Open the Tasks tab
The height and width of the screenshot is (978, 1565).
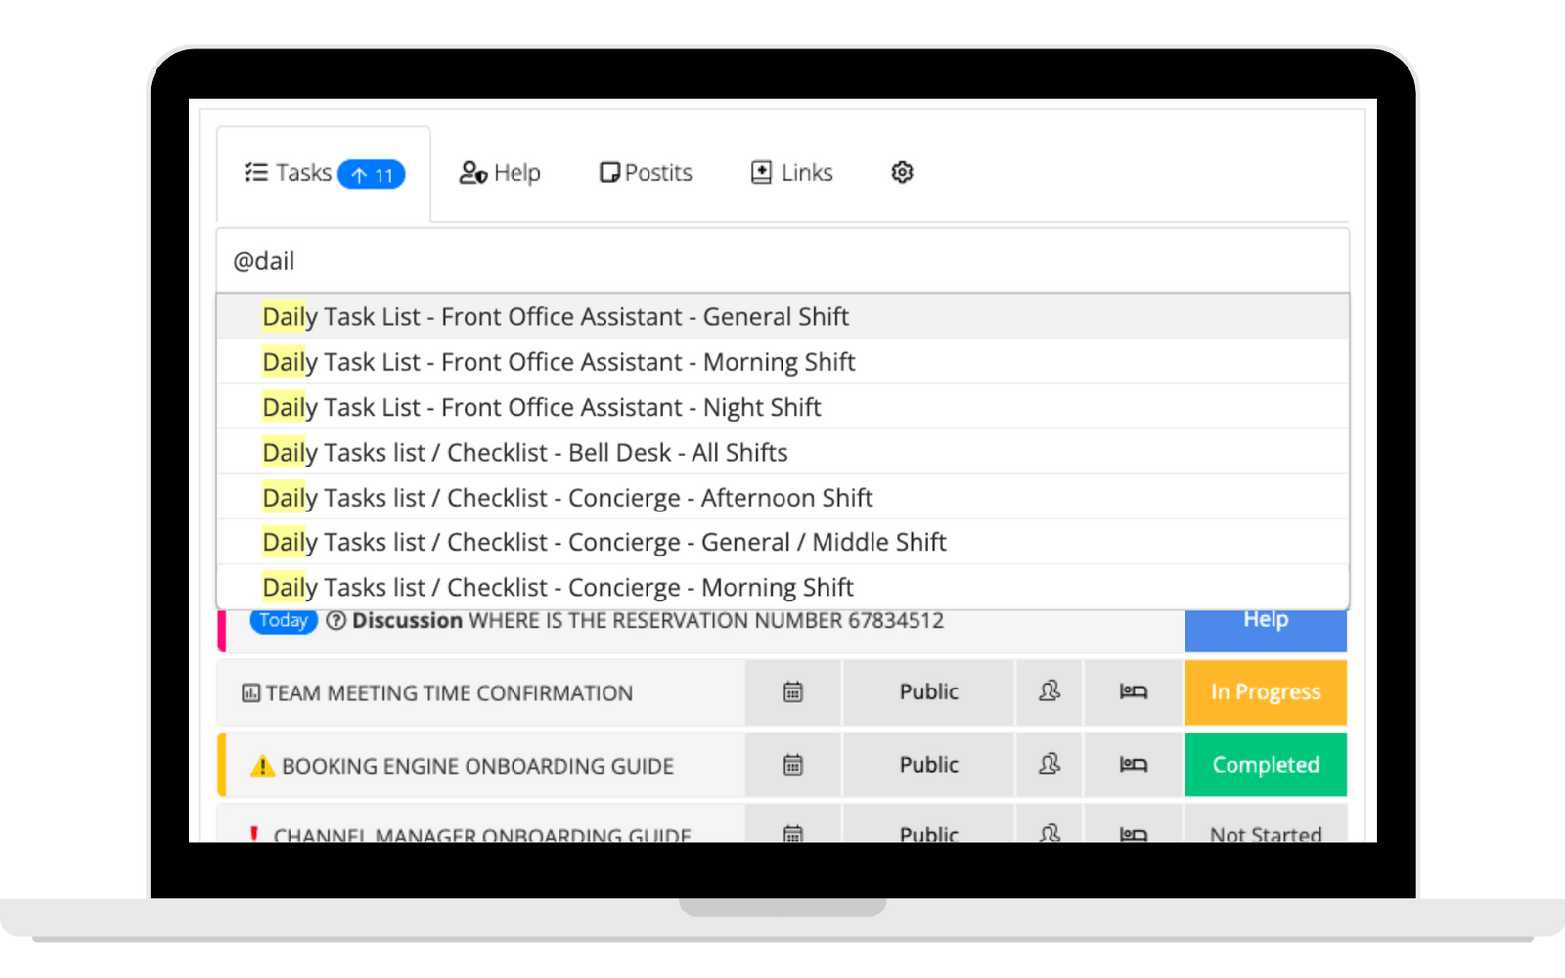click(324, 173)
